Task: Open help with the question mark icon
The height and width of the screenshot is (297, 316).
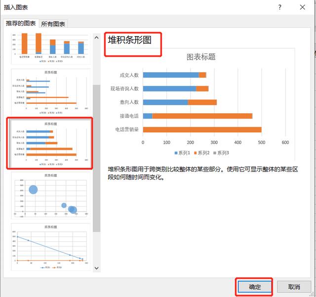Action: (280, 7)
